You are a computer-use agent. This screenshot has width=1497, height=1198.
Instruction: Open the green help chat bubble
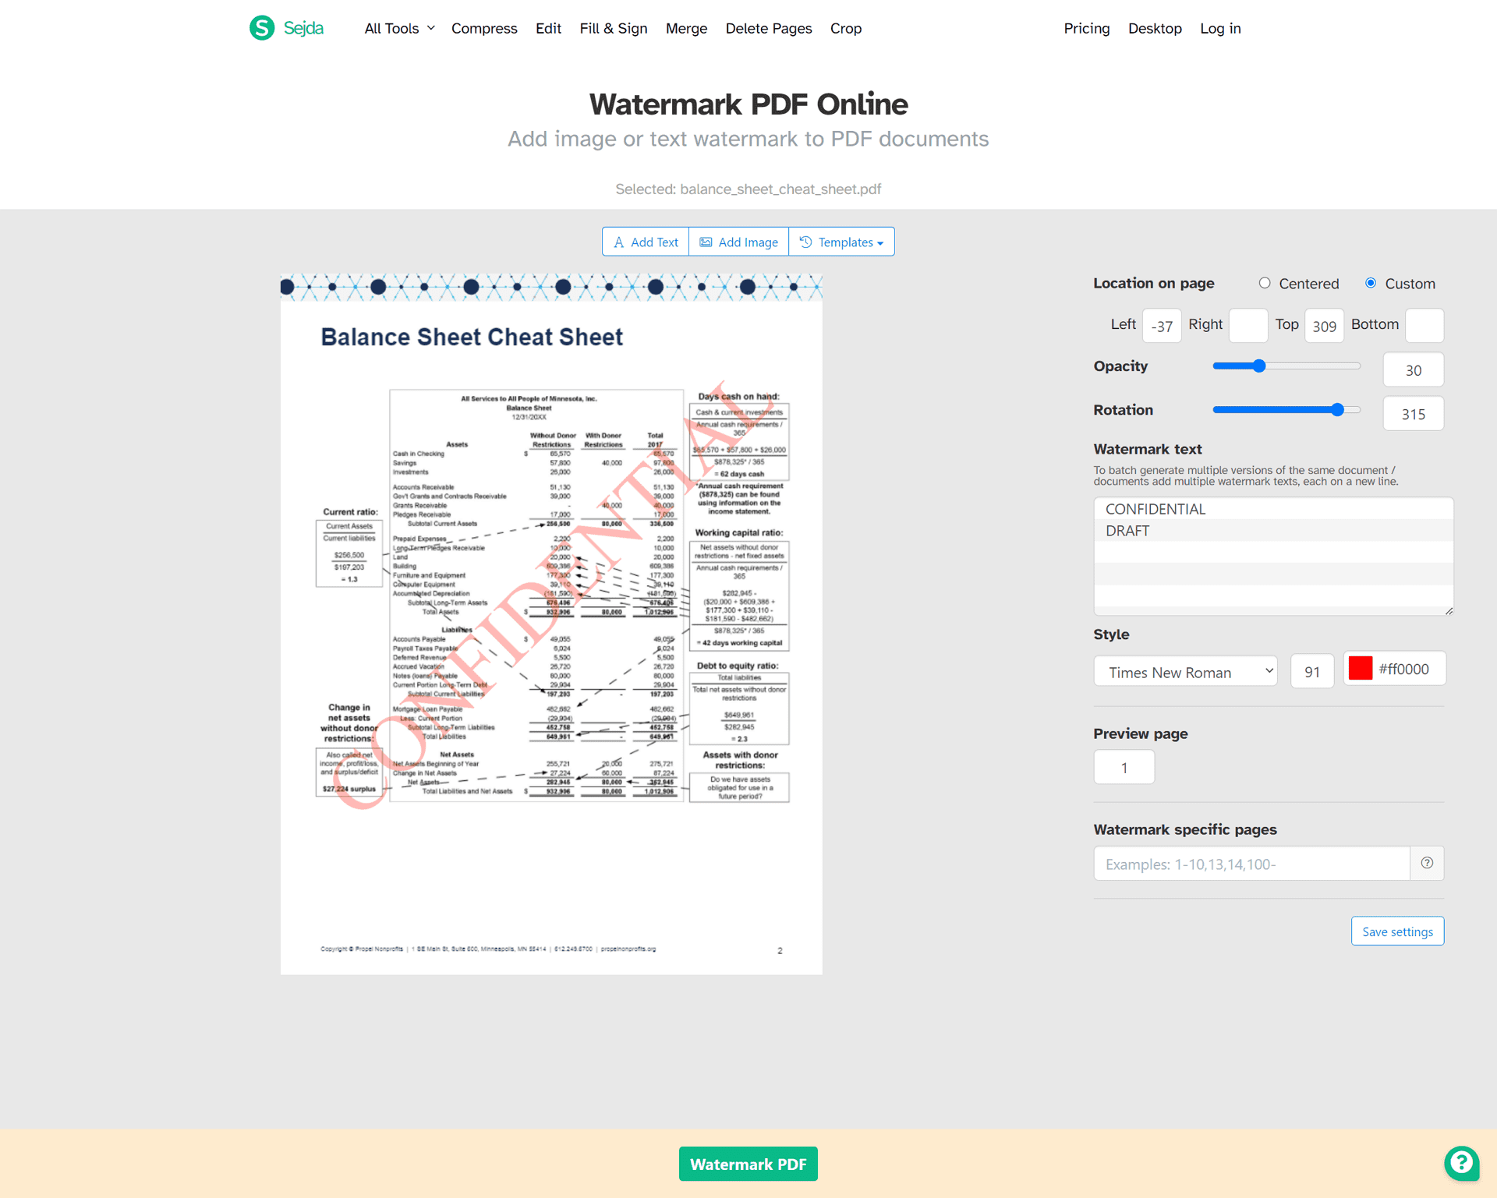tap(1461, 1163)
